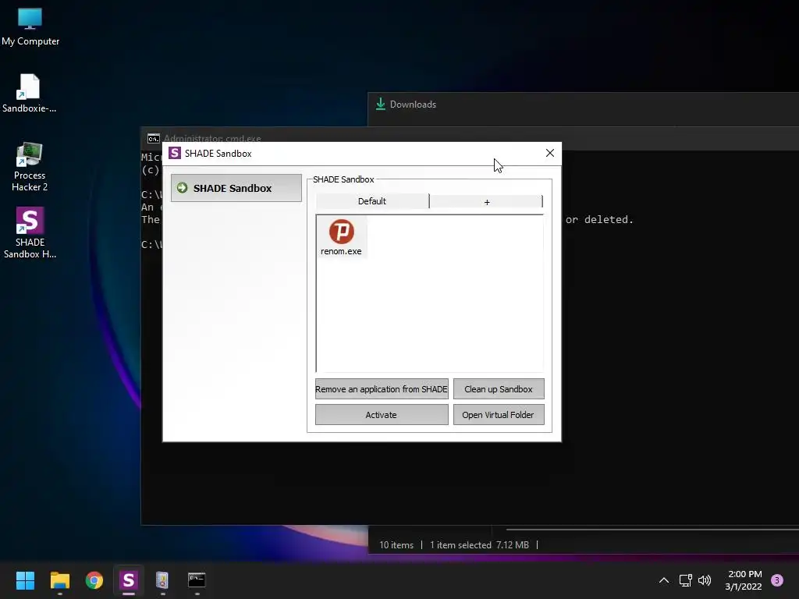Select SHADE Sandbox green arrow sidebar entry
The image size is (799, 599).
(x=236, y=188)
